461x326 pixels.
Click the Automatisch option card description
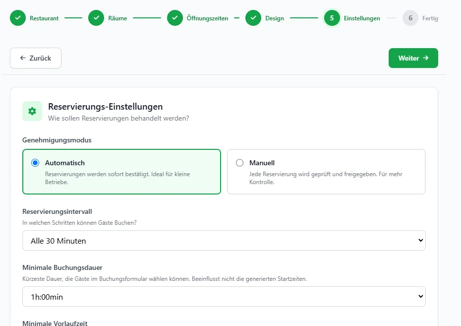(x=117, y=178)
